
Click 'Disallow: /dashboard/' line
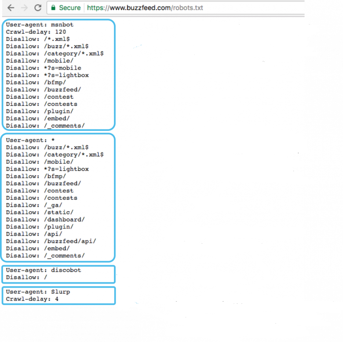click(45, 220)
